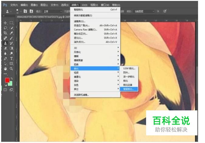This screenshot has width=205, height=143.
Task: Swap foreground and background colors
Action: coord(12,79)
